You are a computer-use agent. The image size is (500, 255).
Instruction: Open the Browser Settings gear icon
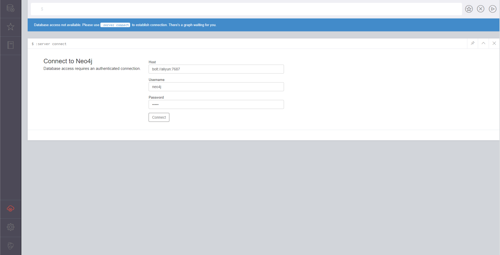click(10, 227)
